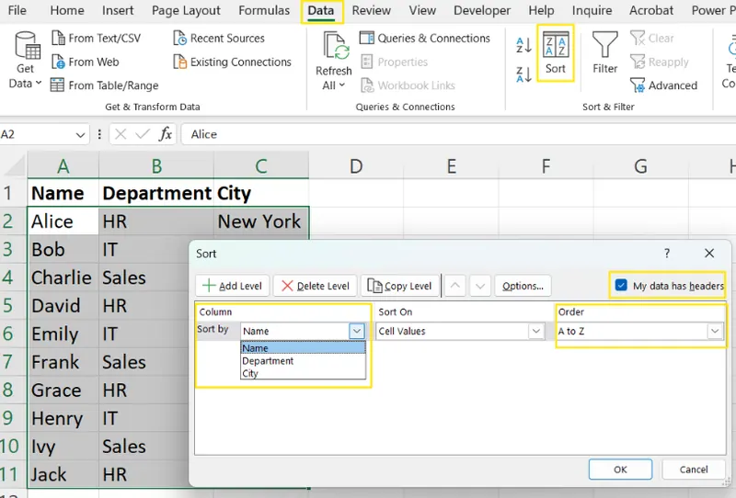Screen dimensions: 736x498
Task: Choose City in Sort by list
Action: tap(250, 374)
